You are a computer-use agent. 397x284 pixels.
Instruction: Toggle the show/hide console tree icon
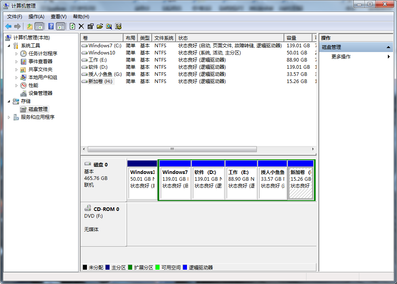(x=39, y=26)
